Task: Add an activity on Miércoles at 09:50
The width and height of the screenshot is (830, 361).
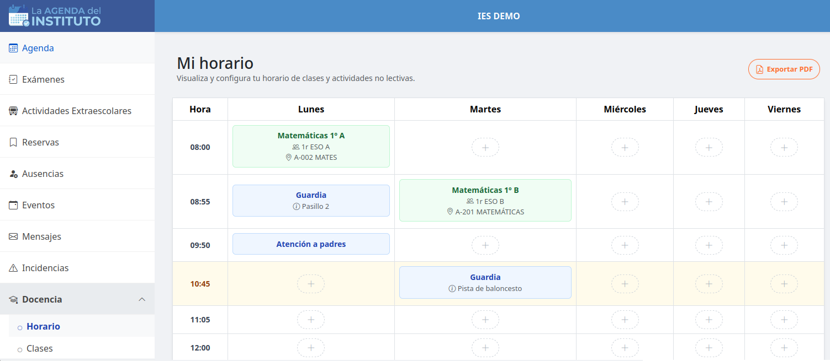Action: [625, 245]
